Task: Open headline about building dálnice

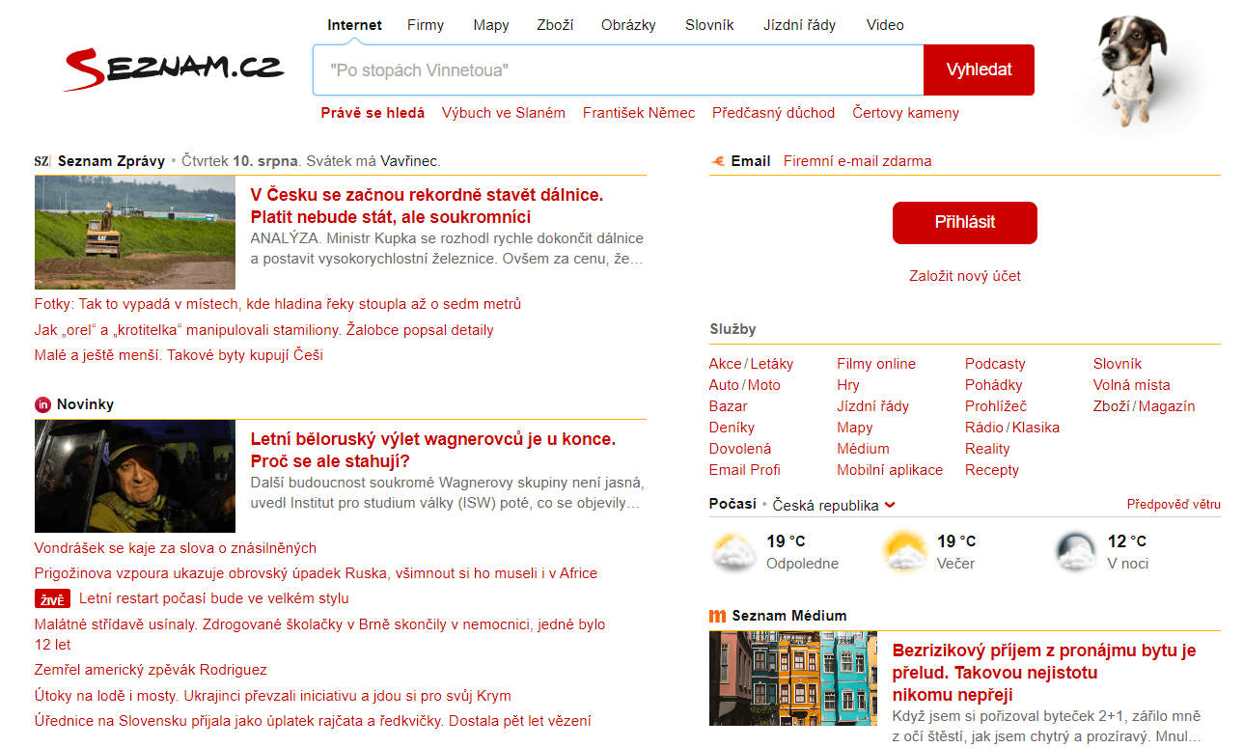Action: (x=427, y=206)
